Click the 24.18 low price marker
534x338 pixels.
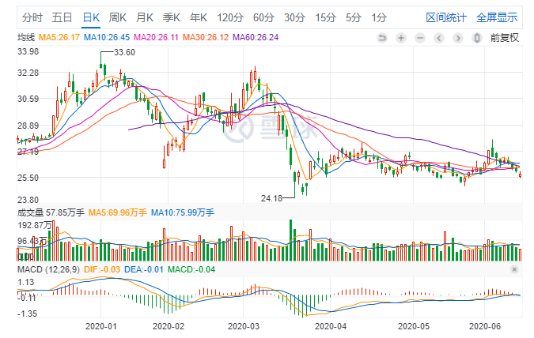click(272, 198)
